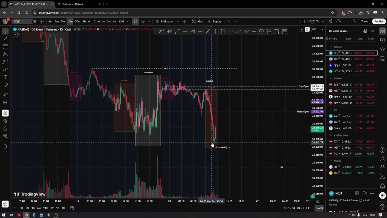Viewport: 387px width, 218px height.
Task: Click the Publish button
Action: 379,21
